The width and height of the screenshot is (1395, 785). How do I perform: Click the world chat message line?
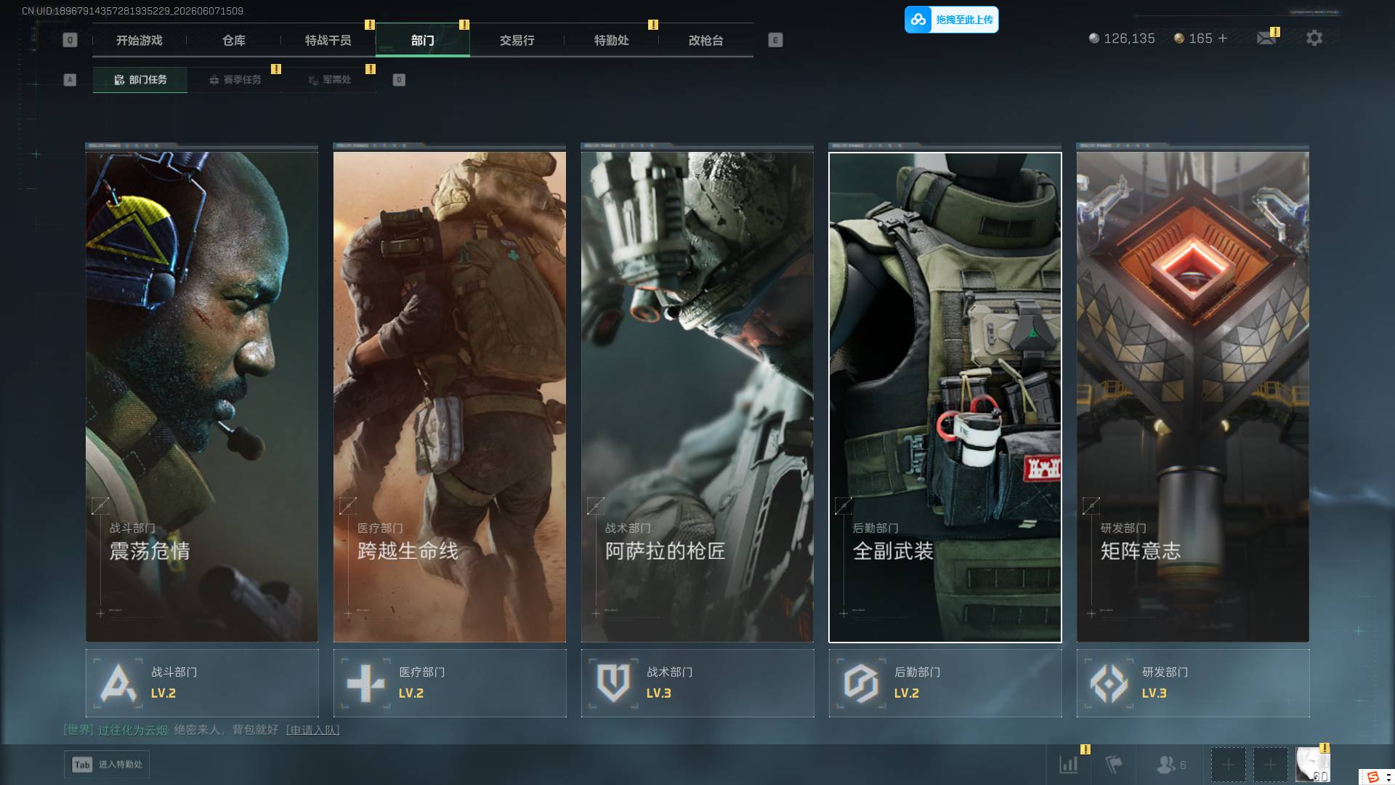coord(201,730)
